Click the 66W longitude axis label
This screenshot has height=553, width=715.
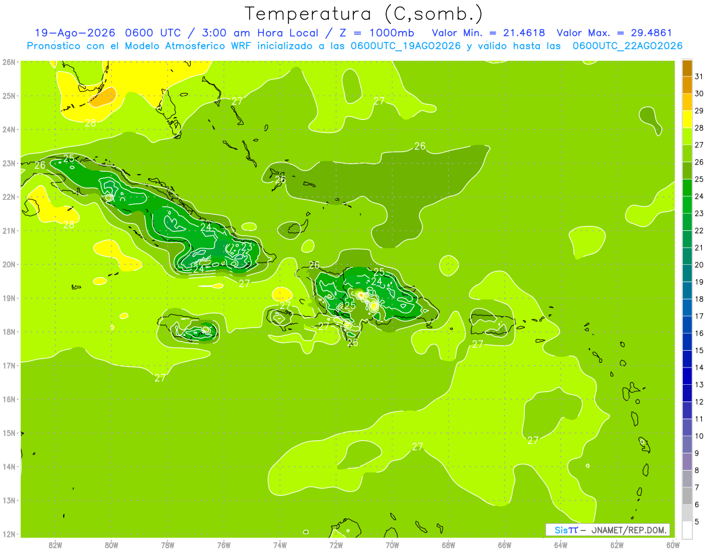coord(505,544)
